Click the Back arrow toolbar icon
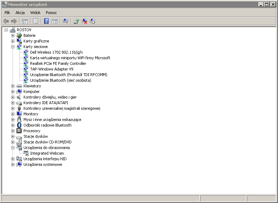 6,21
